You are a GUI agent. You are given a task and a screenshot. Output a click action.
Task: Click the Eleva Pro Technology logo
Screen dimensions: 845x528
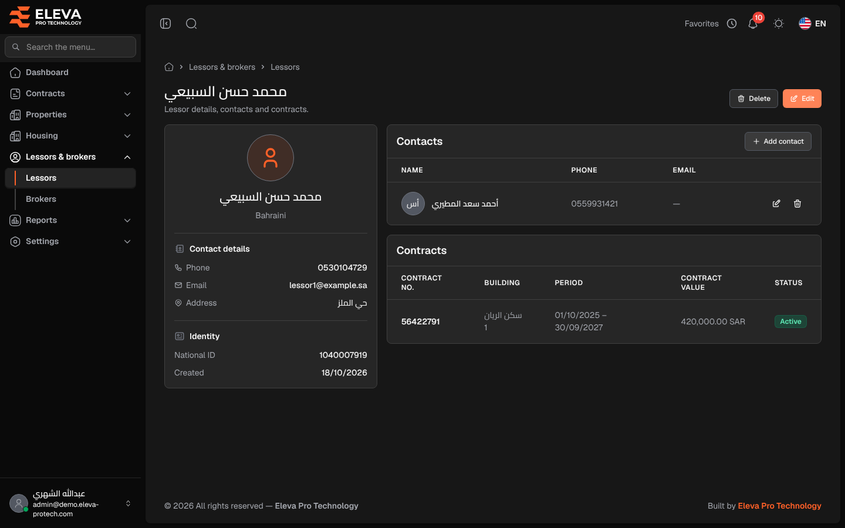[46, 16]
